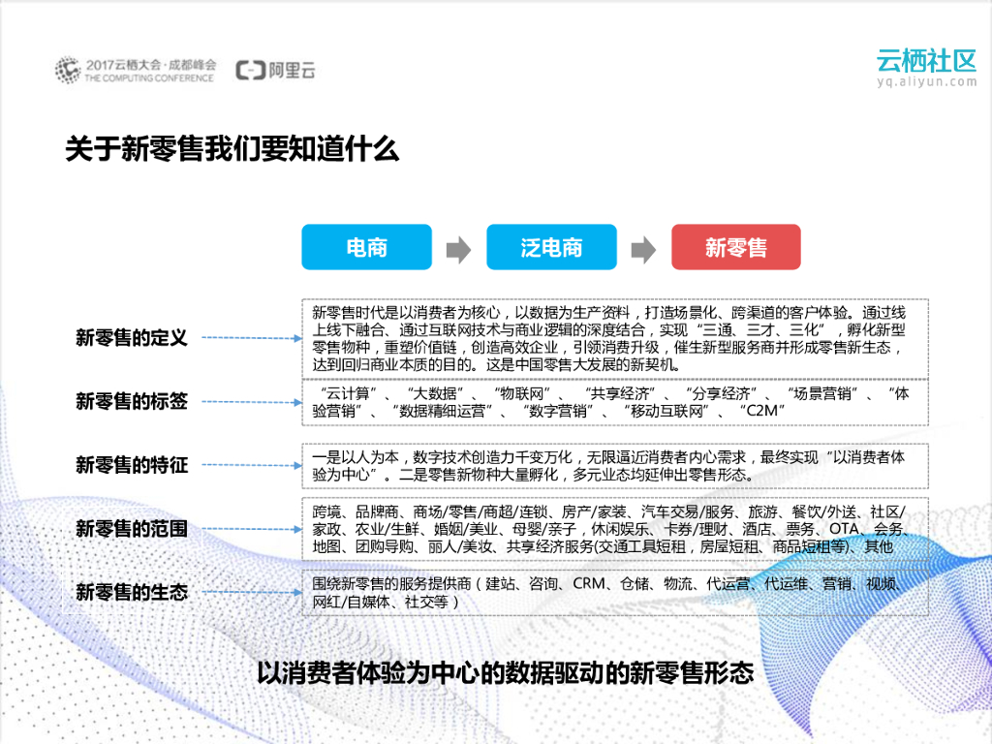The height and width of the screenshot is (744, 992).
Task: Click the definition paragraph starting 新零售时代是以消费者为核心
Action: click(x=615, y=338)
